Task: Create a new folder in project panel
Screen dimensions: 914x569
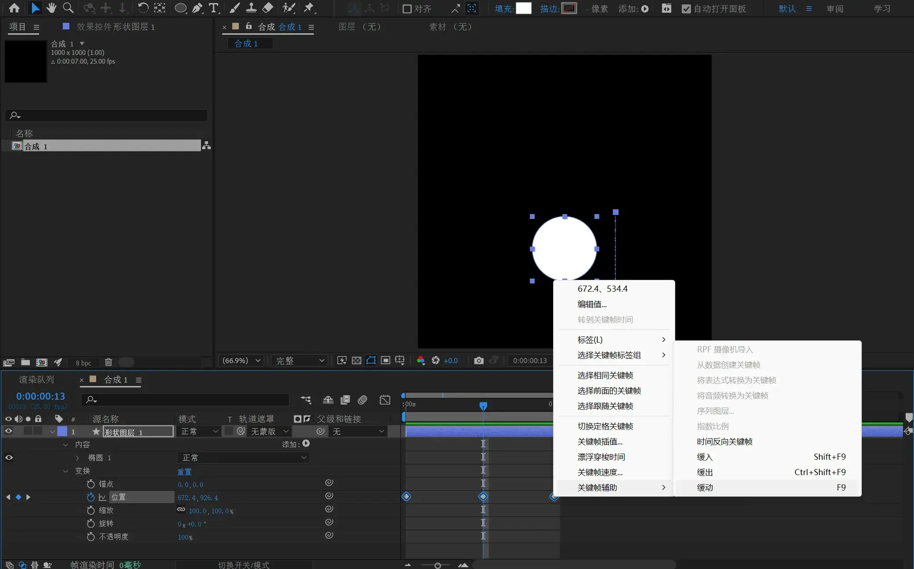Action: (25, 362)
